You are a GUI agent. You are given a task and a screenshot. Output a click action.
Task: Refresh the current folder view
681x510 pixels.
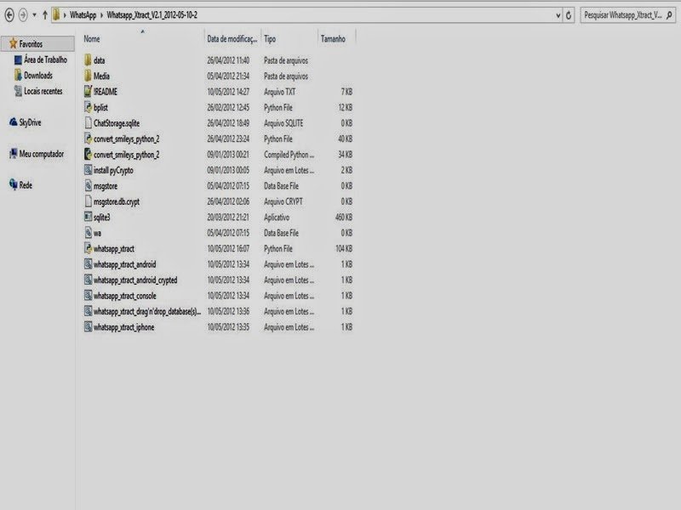click(569, 15)
